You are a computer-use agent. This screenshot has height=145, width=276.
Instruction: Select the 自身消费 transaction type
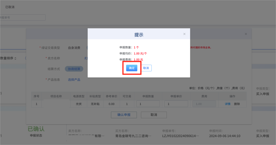pos(74,48)
